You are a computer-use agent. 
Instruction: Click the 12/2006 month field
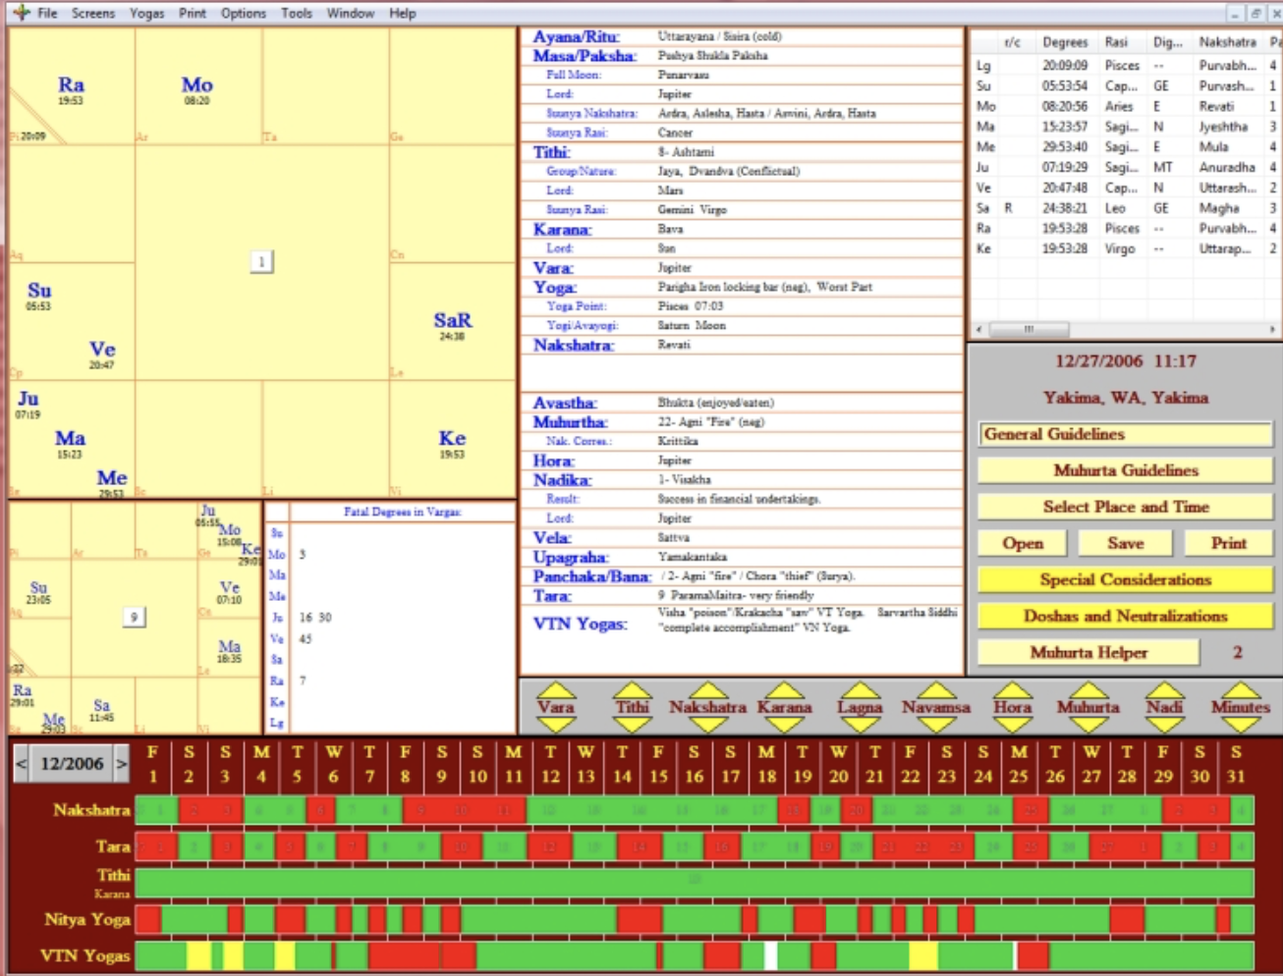pos(72,763)
